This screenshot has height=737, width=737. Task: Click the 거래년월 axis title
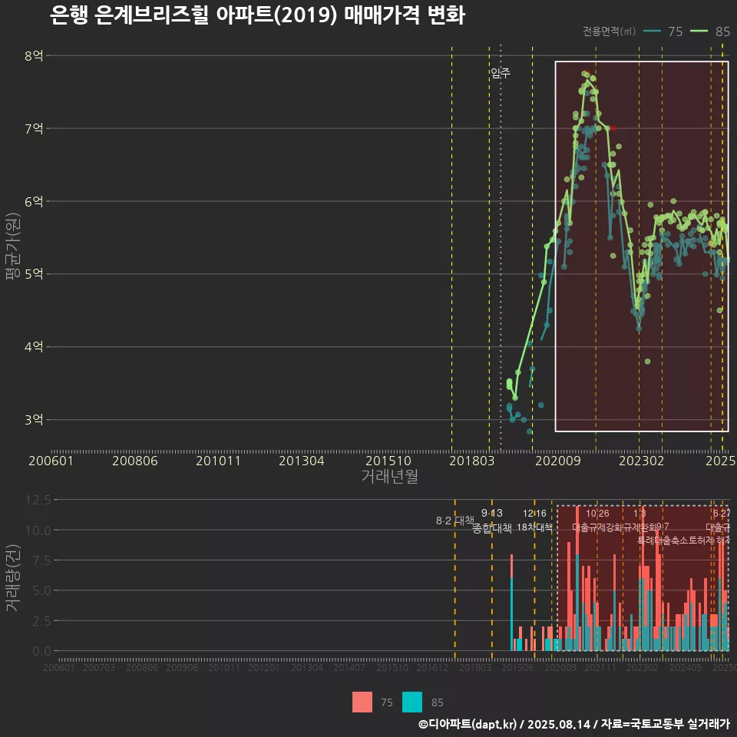point(390,476)
